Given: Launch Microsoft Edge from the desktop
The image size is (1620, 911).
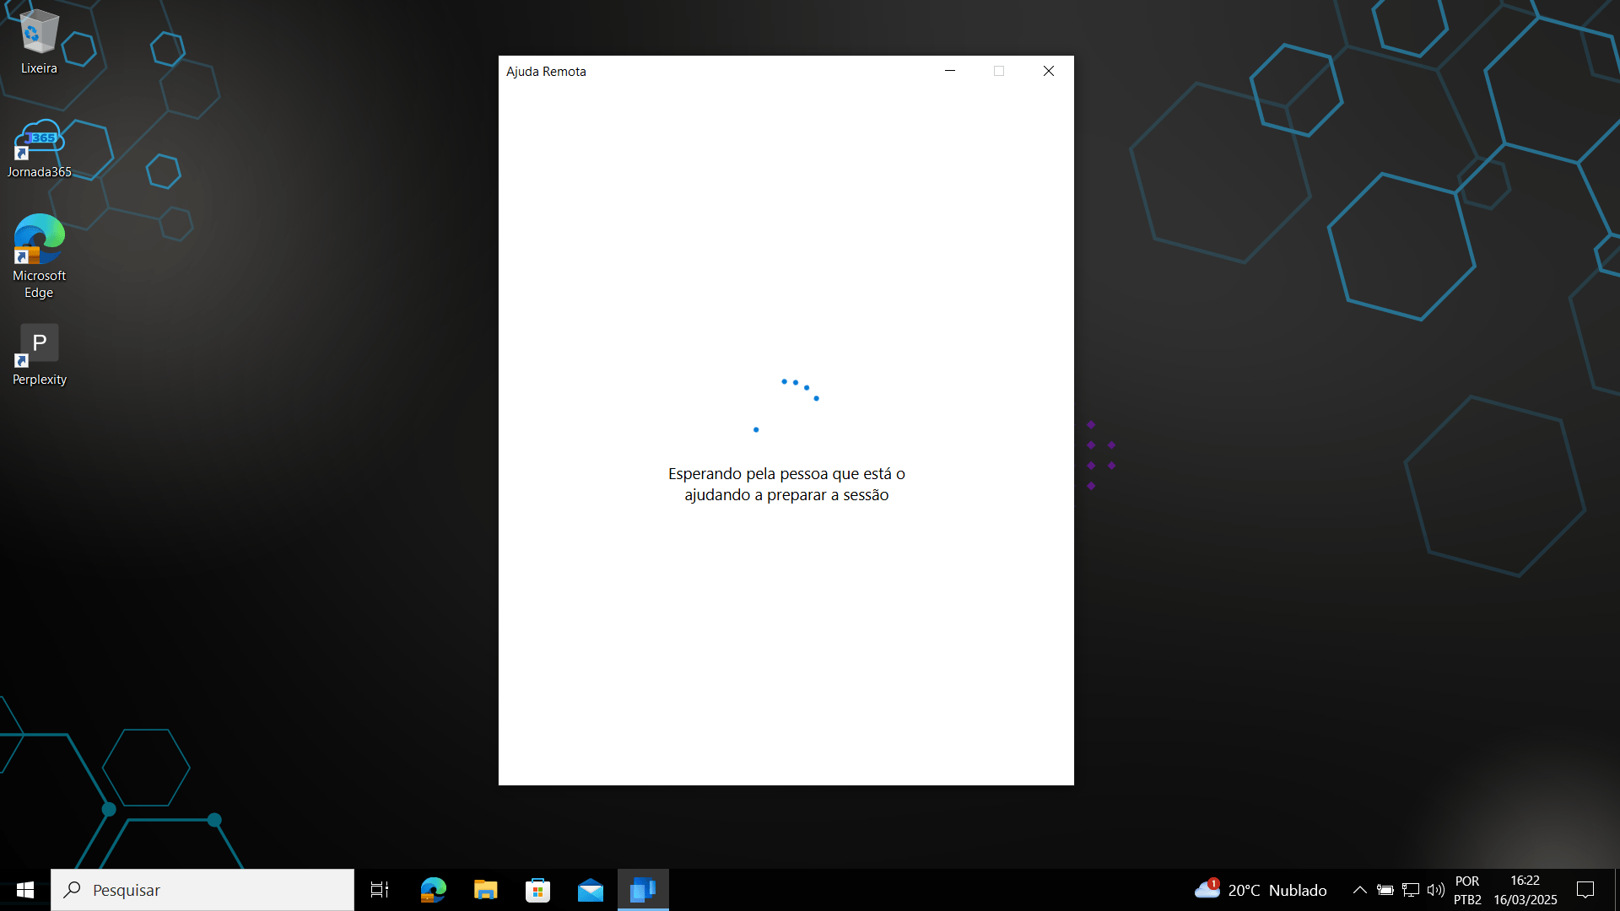Looking at the screenshot, I should pyautogui.click(x=39, y=256).
